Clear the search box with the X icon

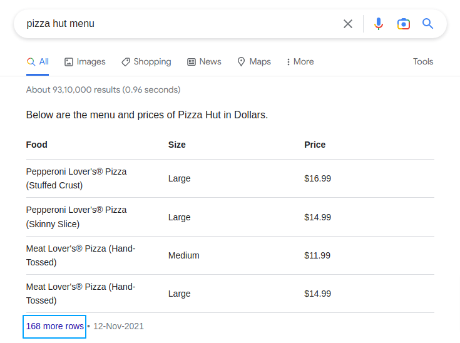[x=347, y=24]
